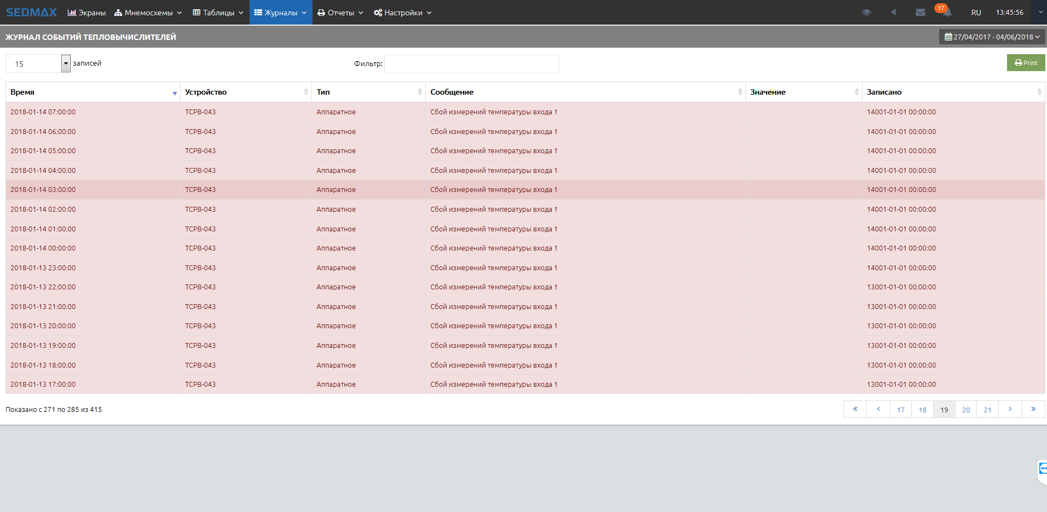Click the Фильтр text field
This screenshot has height=512, width=1047.
pyautogui.click(x=471, y=64)
